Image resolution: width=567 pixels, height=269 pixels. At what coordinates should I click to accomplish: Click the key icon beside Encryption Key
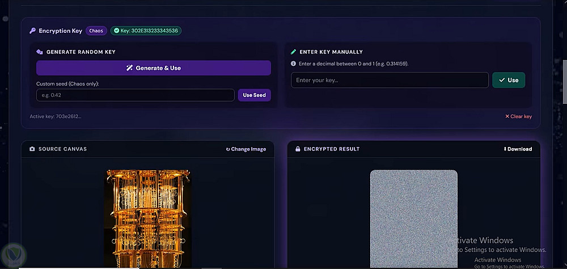point(32,31)
